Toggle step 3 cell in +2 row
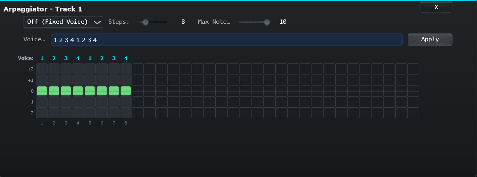 [x=66, y=69]
